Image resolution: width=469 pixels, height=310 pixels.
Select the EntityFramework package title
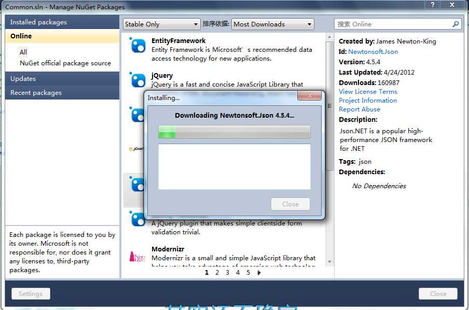click(x=178, y=41)
